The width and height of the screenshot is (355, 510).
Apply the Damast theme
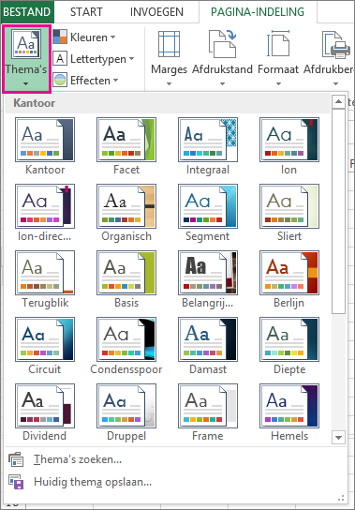[x=208, y=346]
